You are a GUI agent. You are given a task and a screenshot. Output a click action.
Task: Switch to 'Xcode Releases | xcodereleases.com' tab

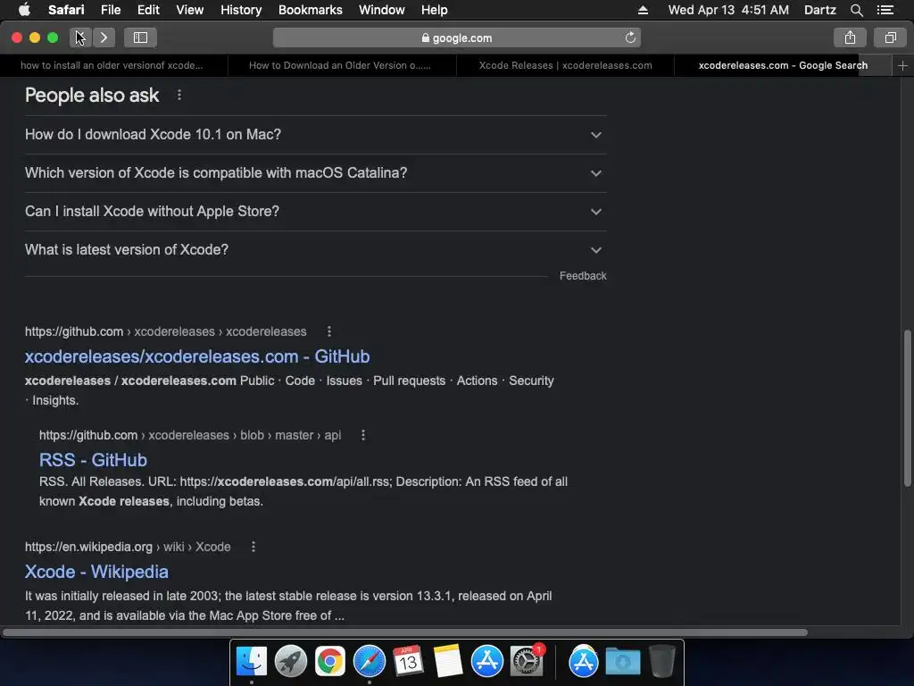coord(565,65)
